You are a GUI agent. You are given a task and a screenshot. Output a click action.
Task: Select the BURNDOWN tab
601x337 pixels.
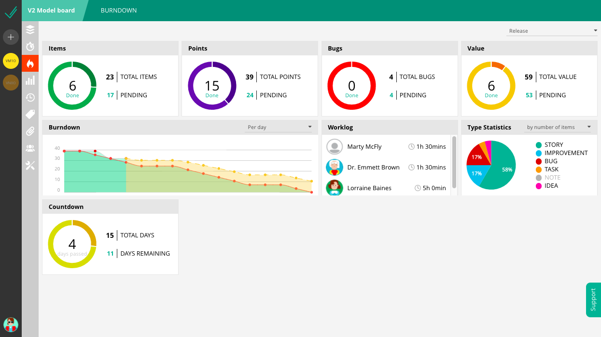[119, 10]
